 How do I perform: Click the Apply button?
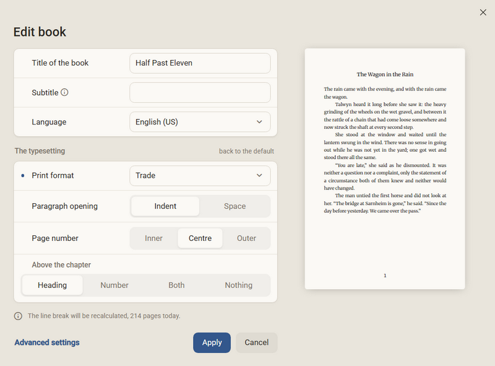(x=212, y=342)
